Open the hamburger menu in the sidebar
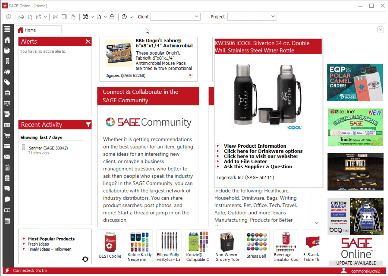 pyautogui.click(x=7, y=29)
